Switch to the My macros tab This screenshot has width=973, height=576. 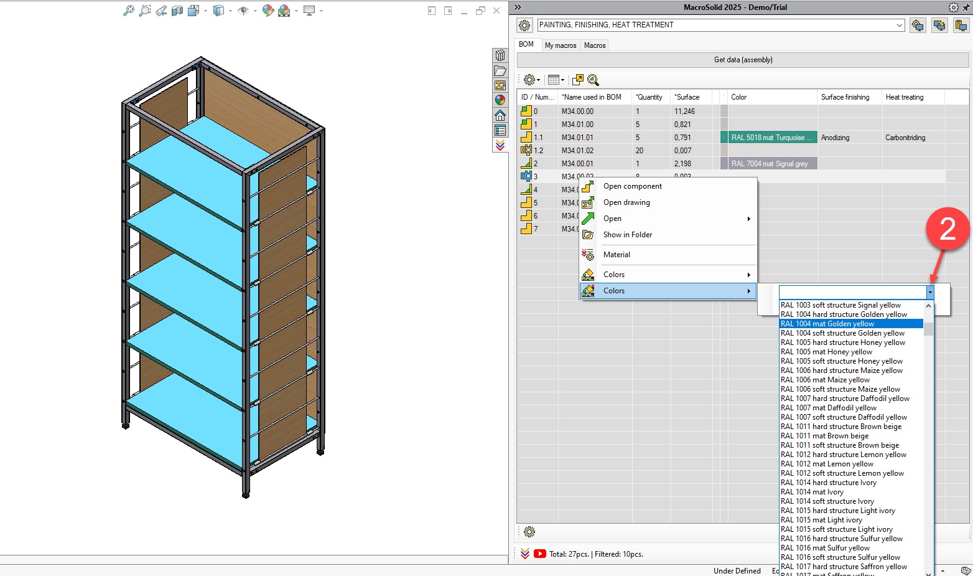[561, 45]
